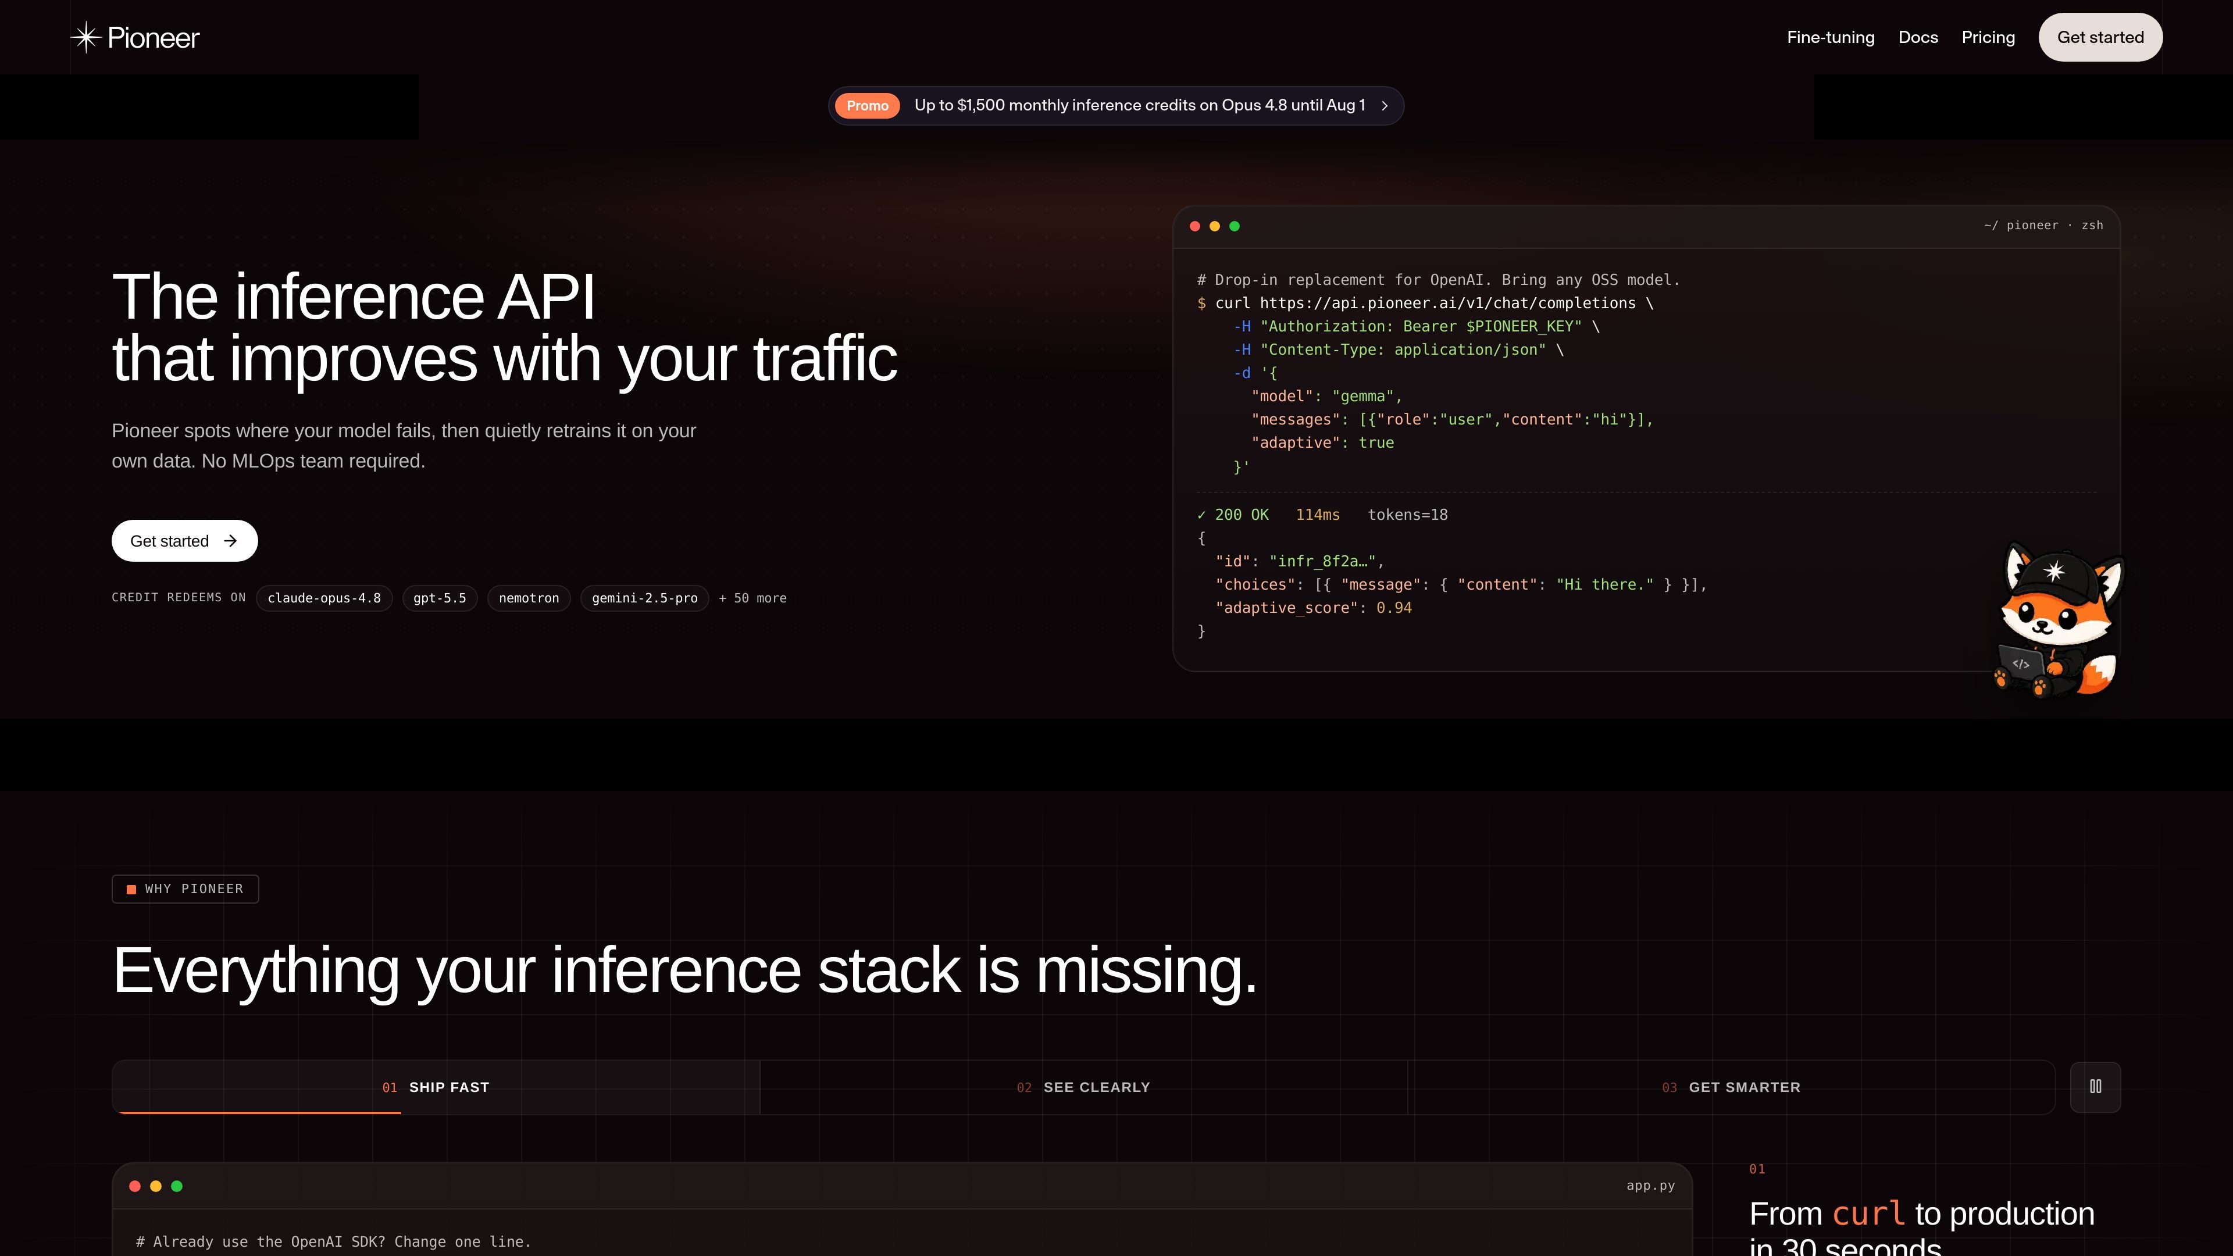Select the claude-opus-4.8 model chip

click(x=324, y=598)
